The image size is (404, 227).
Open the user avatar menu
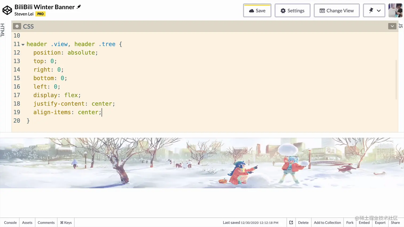pos(395,10)
